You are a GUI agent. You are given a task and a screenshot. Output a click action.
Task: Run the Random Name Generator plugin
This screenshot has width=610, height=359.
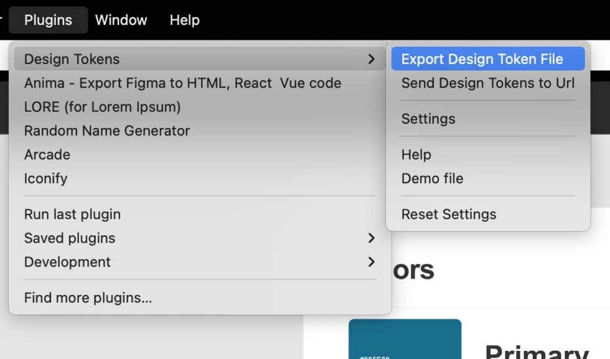pyautogui.click(x=106, y=131)
